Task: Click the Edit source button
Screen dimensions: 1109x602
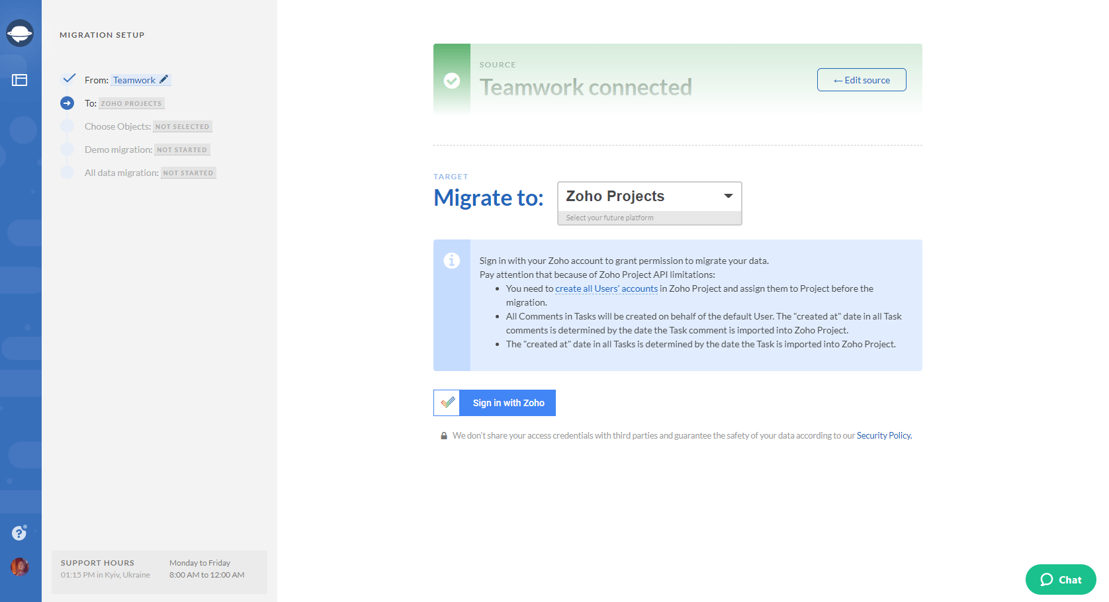Action: tap(862, 80)
